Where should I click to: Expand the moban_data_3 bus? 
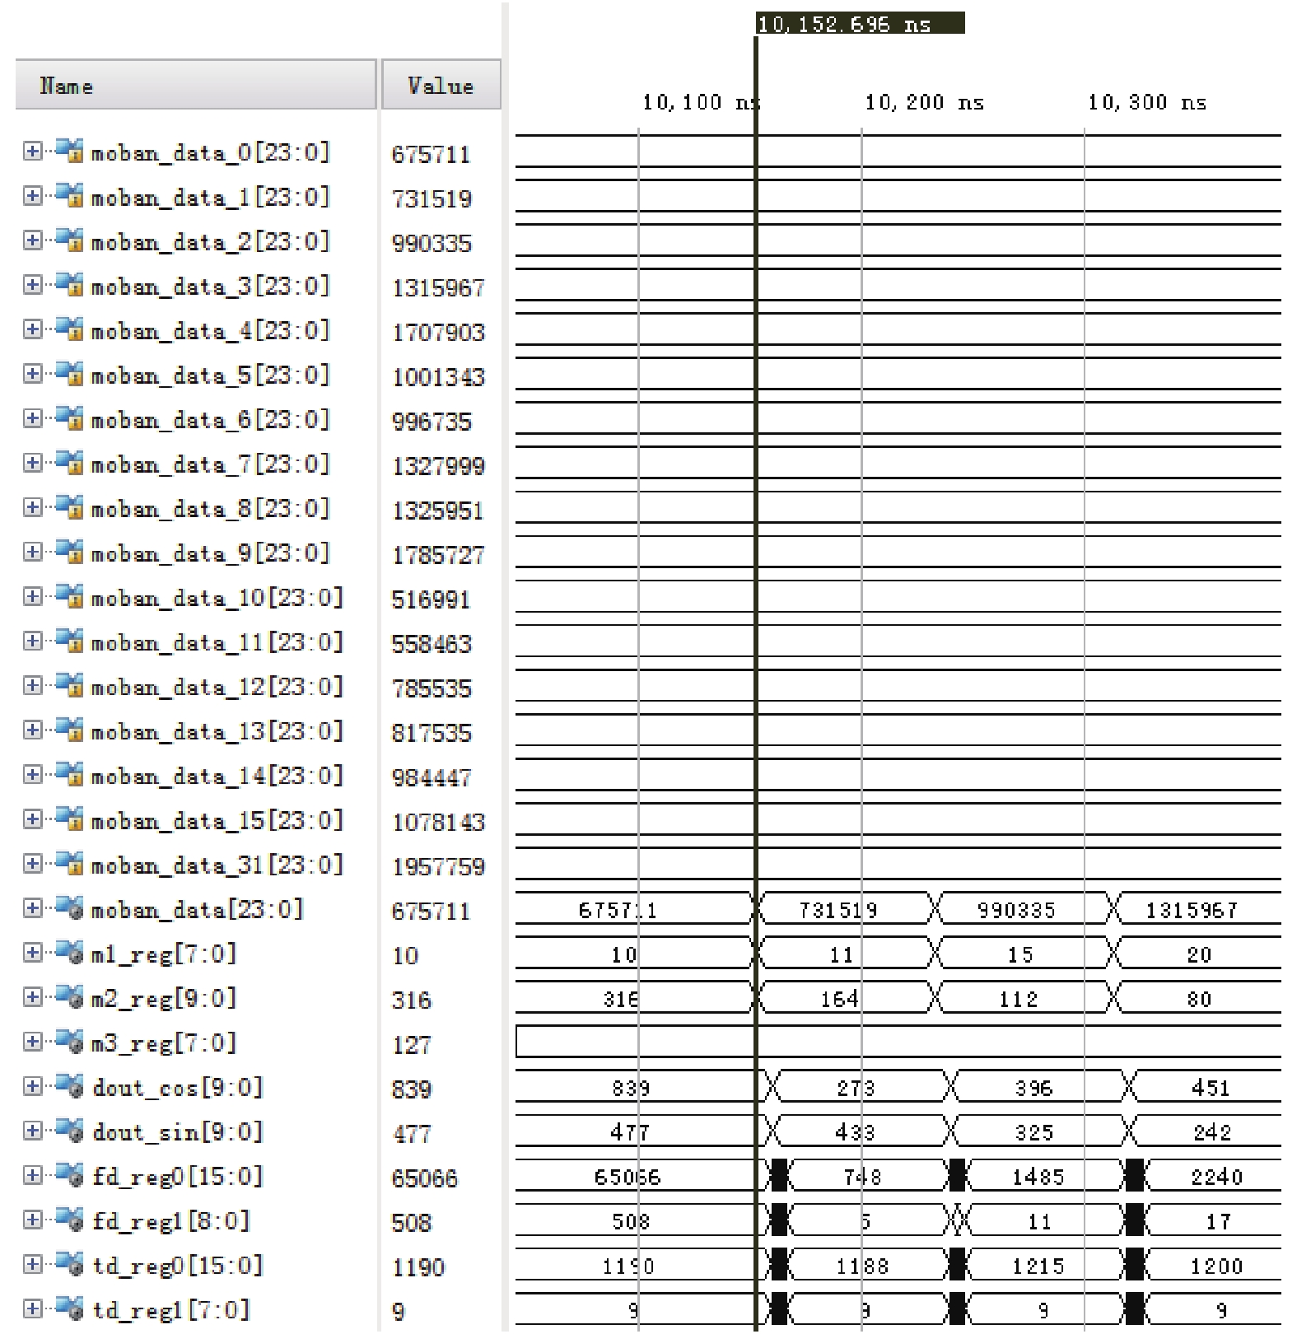point(32,285)
